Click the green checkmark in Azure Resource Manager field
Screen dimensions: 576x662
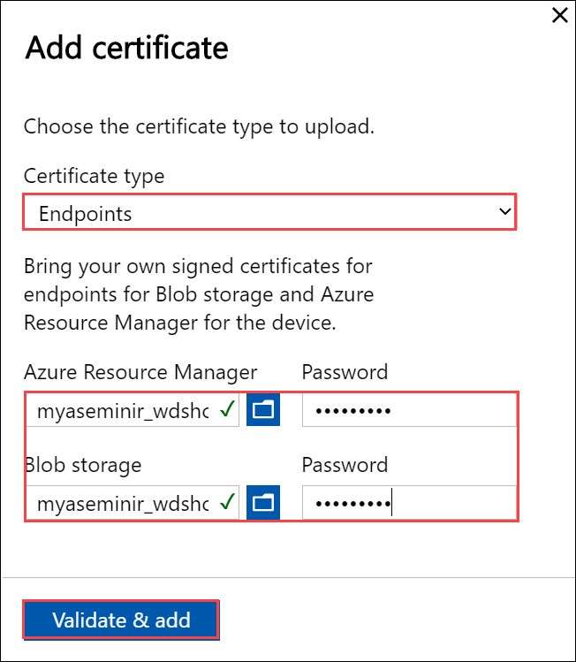click(228, 410)
